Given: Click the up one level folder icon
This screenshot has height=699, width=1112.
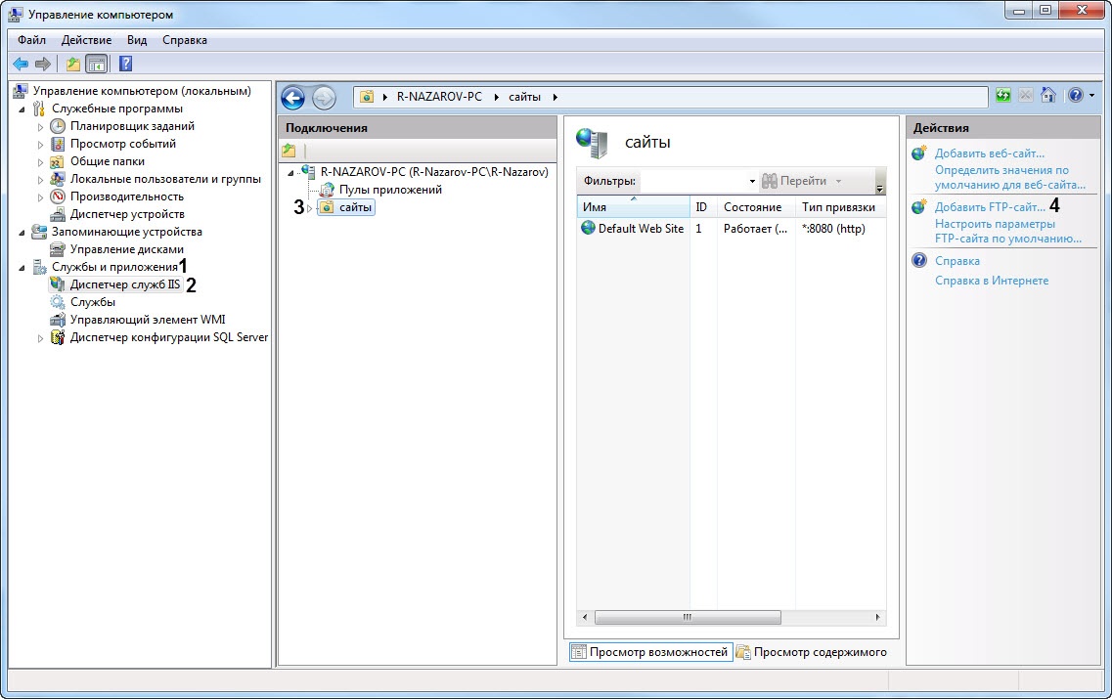Looking at the screenshot, I should [x=72, y=64].
